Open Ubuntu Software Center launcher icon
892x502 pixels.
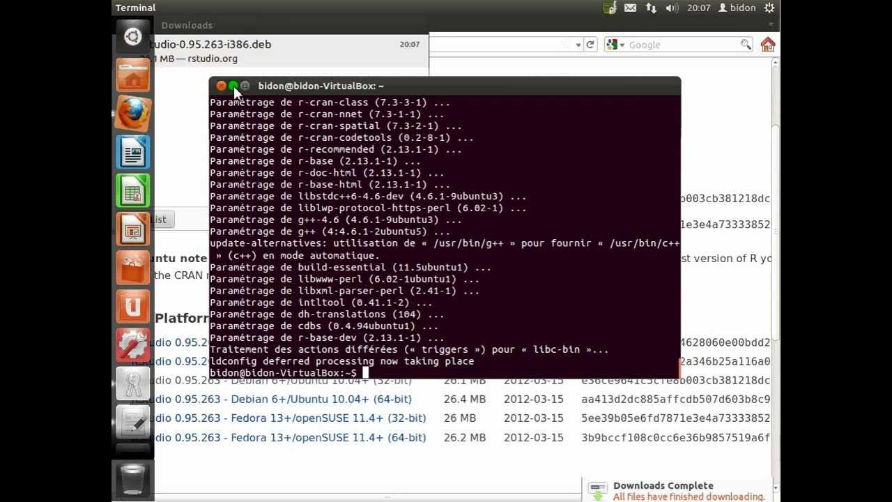132,267
